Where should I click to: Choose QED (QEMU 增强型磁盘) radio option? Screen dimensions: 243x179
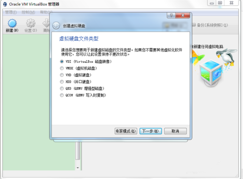[x=62, y=89]
